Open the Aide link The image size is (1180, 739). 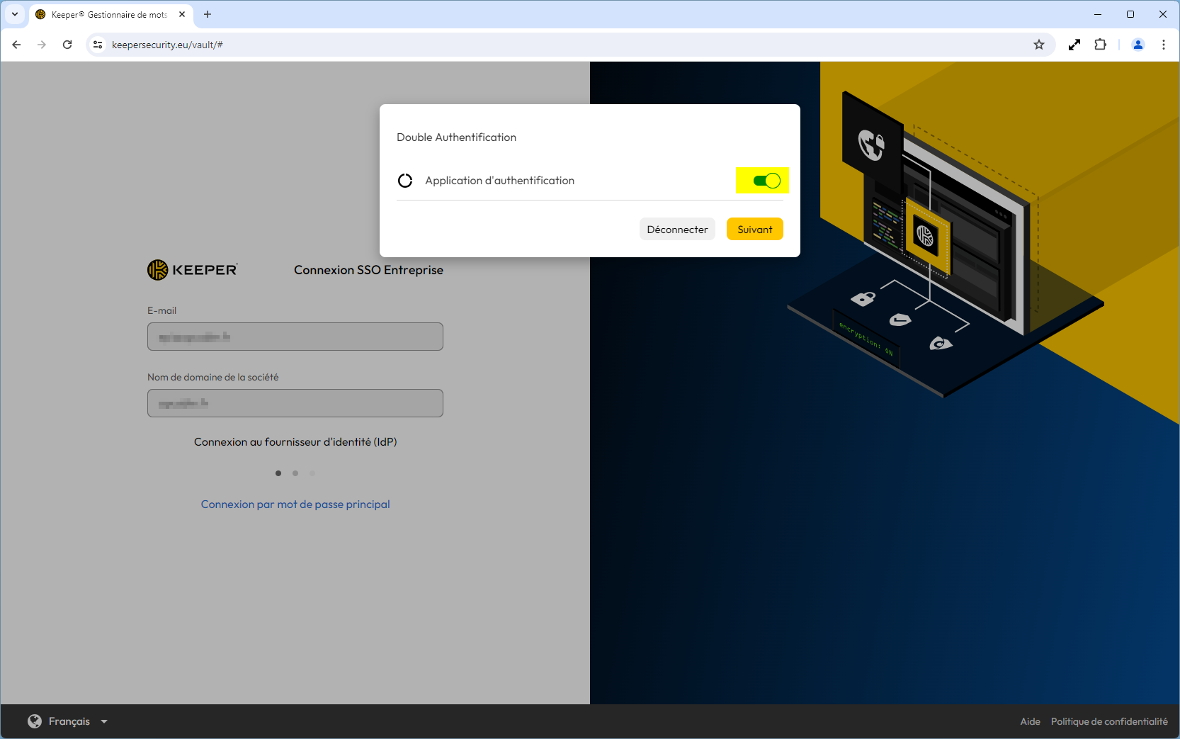pyautogui.click(x=1030, y=721)
